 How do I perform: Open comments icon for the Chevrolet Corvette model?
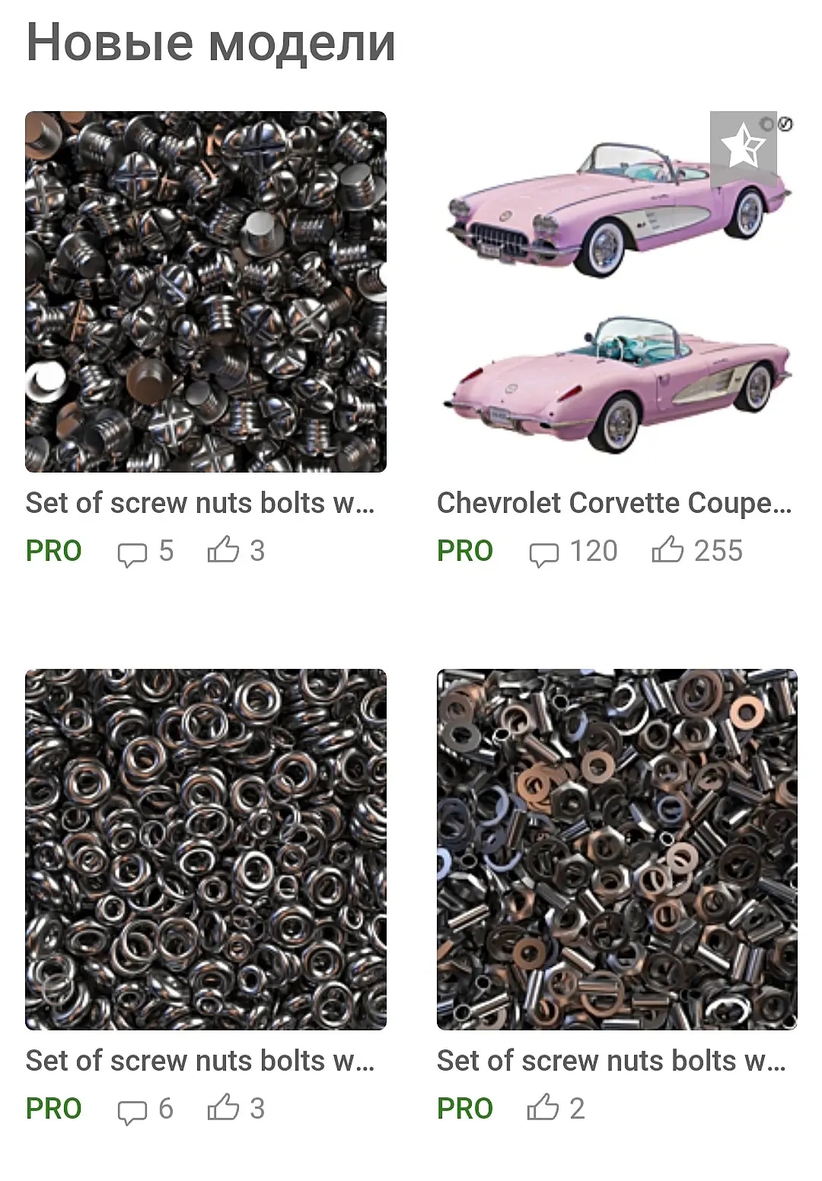click(x=543, y=554)
